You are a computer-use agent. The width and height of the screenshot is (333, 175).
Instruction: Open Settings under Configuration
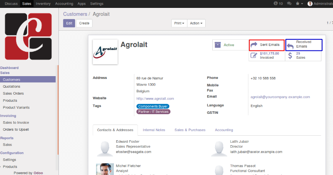[10, 160]
